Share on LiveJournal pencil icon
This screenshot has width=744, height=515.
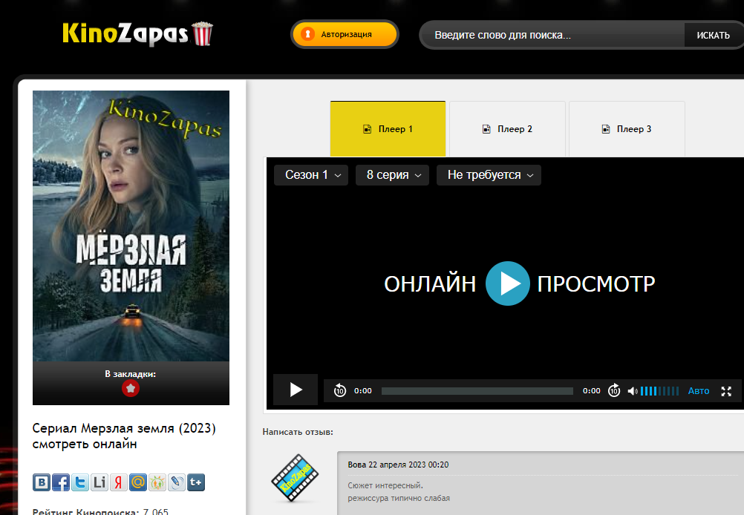coord(177,482)
